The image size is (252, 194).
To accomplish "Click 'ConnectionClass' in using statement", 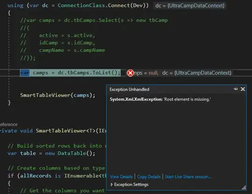I will [x=81, y=6].
